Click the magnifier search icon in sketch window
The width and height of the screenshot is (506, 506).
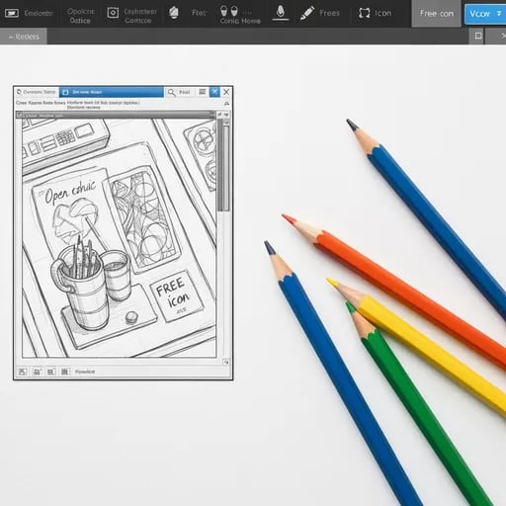(x=171, y=92)
